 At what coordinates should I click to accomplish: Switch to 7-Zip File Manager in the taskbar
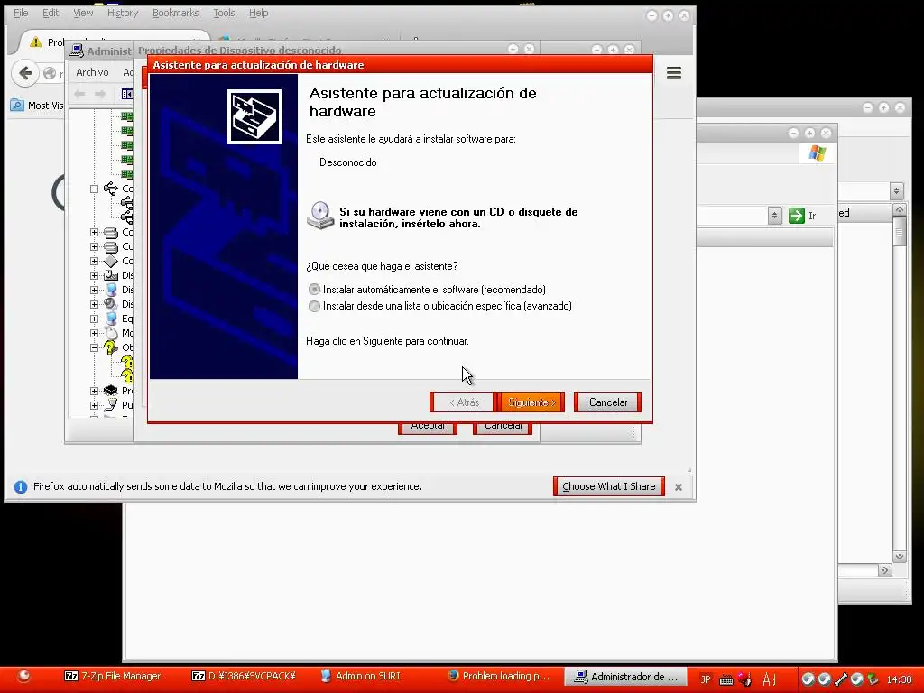pos(113,676)
